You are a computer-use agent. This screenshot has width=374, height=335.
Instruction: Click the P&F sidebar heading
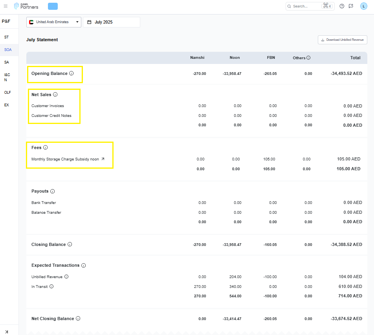coord(6,21)
